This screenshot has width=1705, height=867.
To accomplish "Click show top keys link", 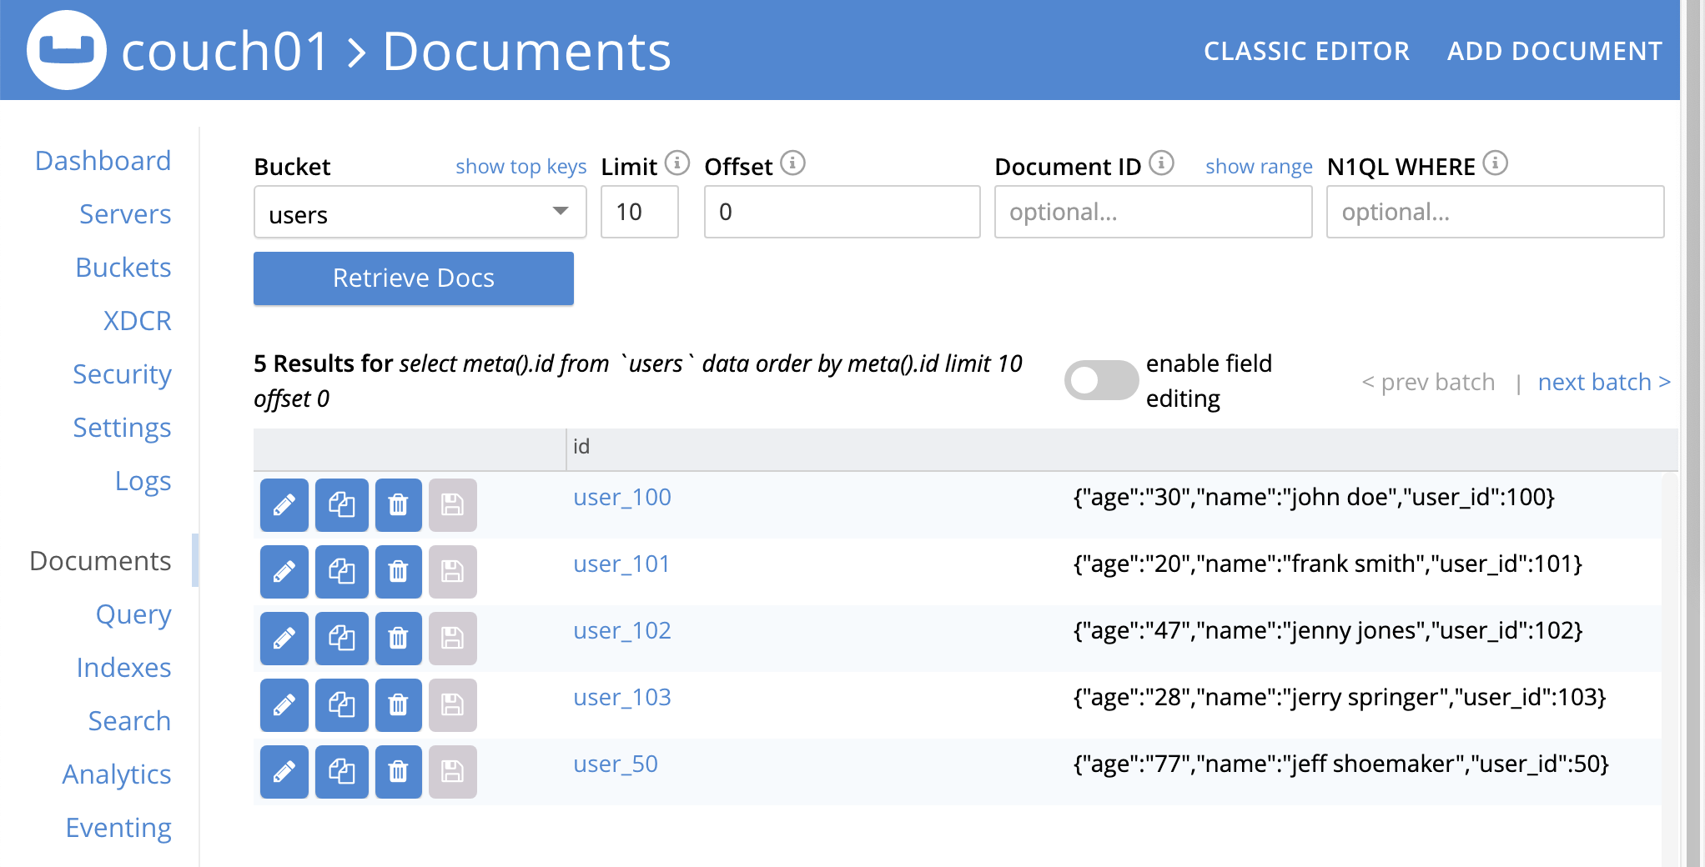I will coord(521,166).
